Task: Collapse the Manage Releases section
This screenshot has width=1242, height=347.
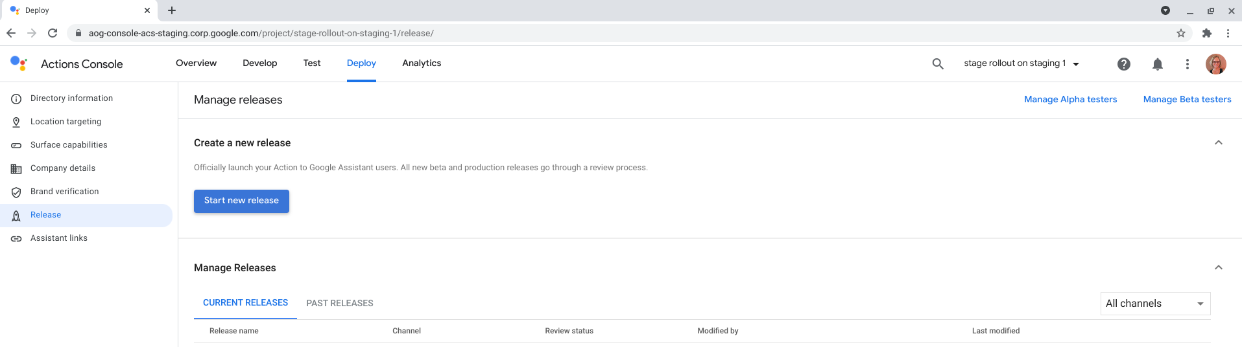Action: pos(1218,267)
